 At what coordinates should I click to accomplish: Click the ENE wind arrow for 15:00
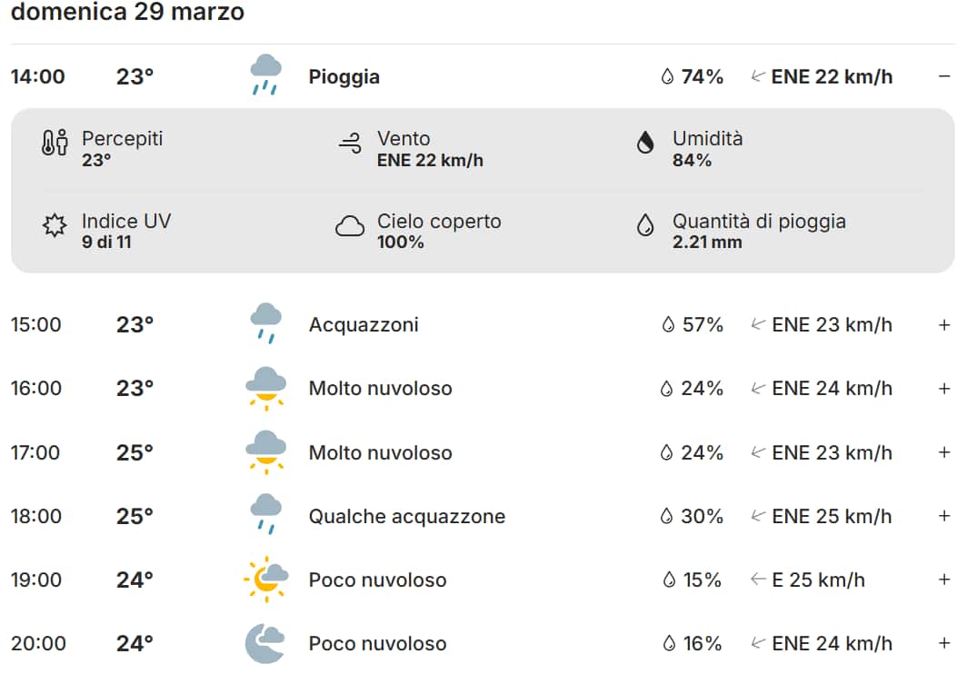pos(756,322)
